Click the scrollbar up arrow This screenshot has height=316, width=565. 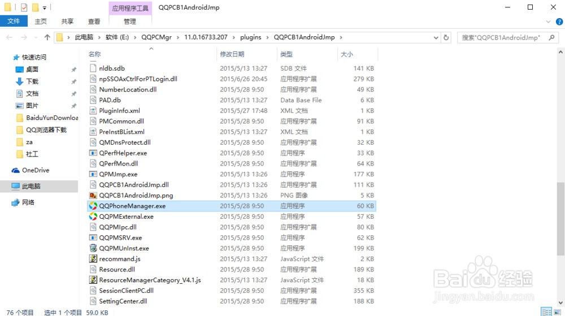point(560,52)
